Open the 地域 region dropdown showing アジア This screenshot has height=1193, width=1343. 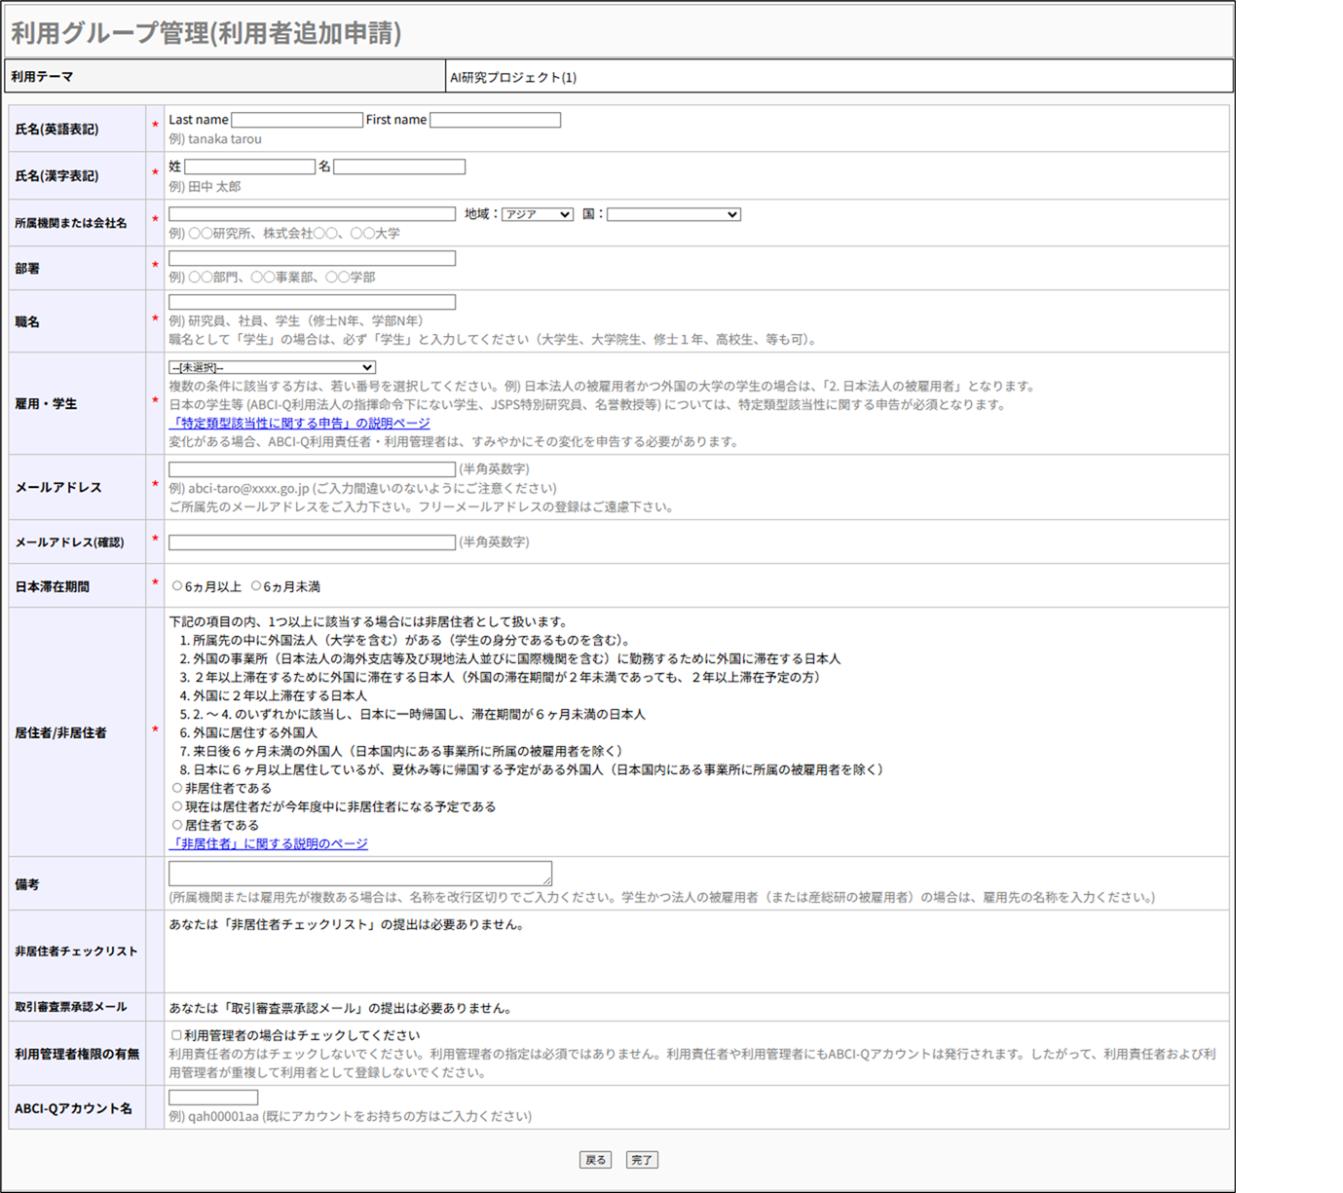[x=537, y=214]
